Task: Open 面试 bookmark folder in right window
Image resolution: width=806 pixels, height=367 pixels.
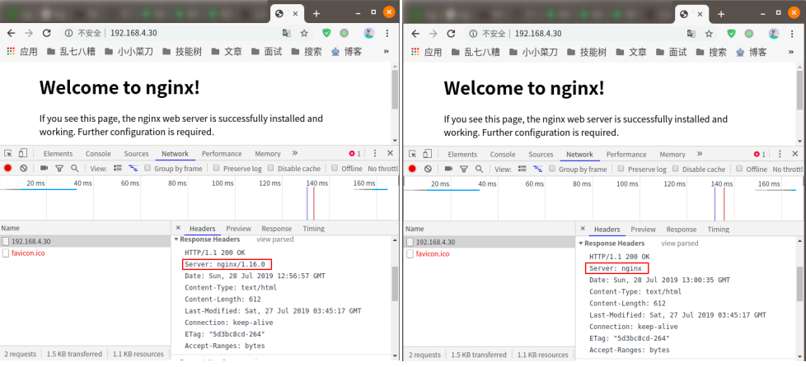Action: 672,52
